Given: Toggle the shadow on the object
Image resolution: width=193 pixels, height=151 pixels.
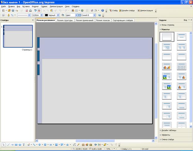Looking at the screenshot, I should coord(99,15).
